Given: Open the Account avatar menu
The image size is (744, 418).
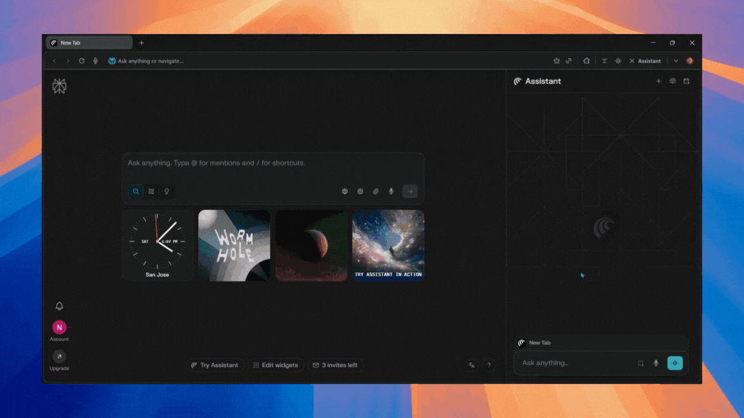Looking at the screenshot, I should pyautogui.click(x=59, y=327).
